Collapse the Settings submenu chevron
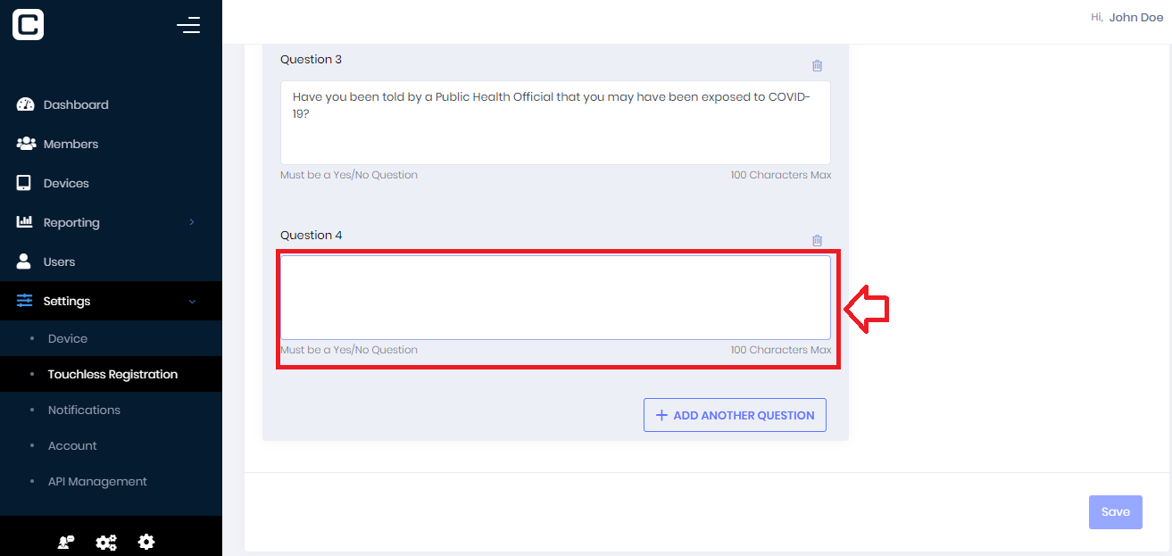 (192, 302)
